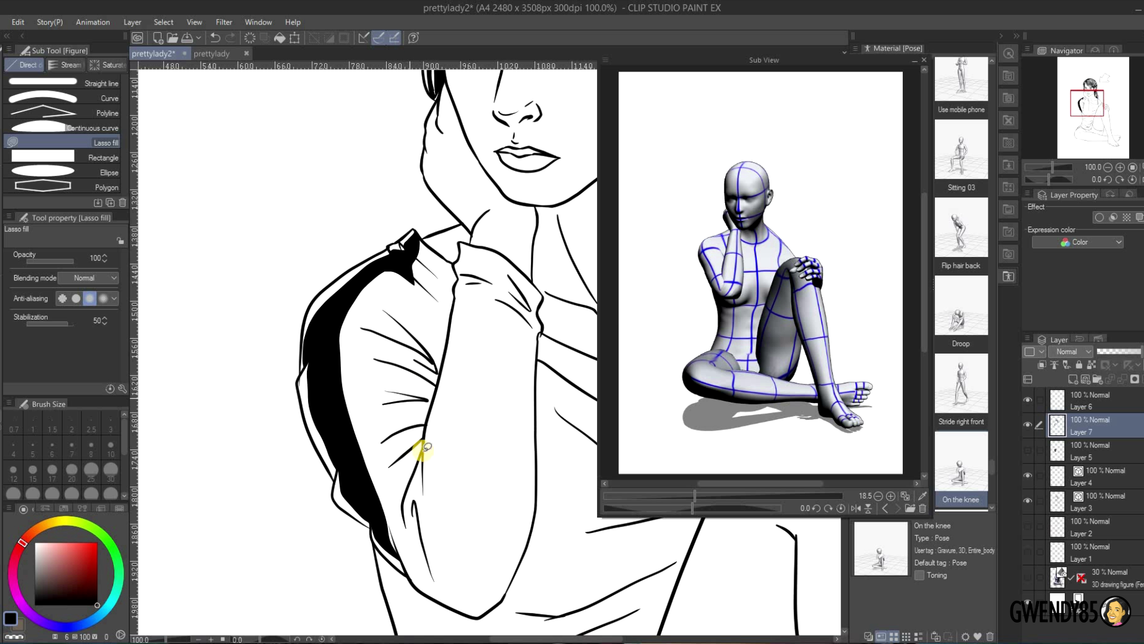Select the Lasso fill sub tool

point(62,143)
